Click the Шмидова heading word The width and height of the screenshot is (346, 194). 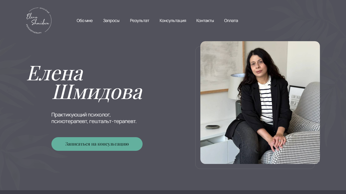pos(98,92)
